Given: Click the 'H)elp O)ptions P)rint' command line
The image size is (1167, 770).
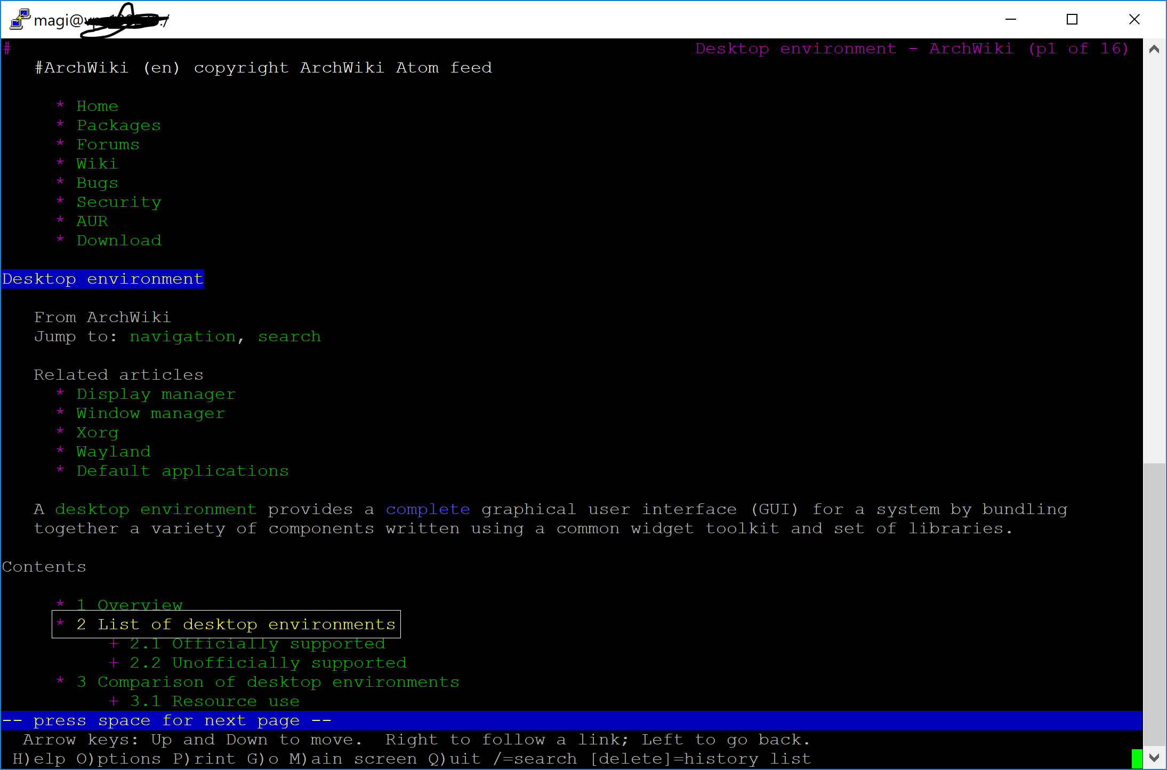Looking at the screenshot, I should [x=412, y=759].
